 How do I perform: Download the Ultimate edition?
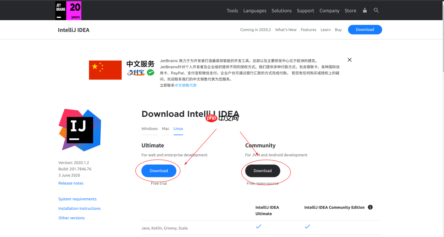pyautogui.click(x=159, y=171)
